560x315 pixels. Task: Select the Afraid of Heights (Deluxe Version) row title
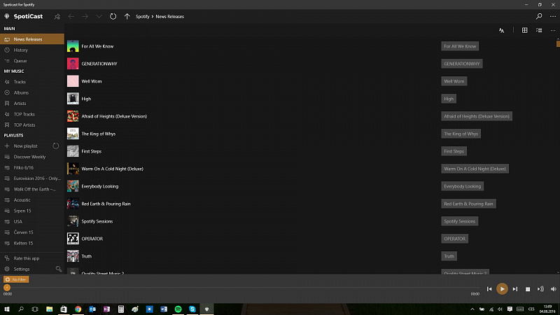coord(114,116)
